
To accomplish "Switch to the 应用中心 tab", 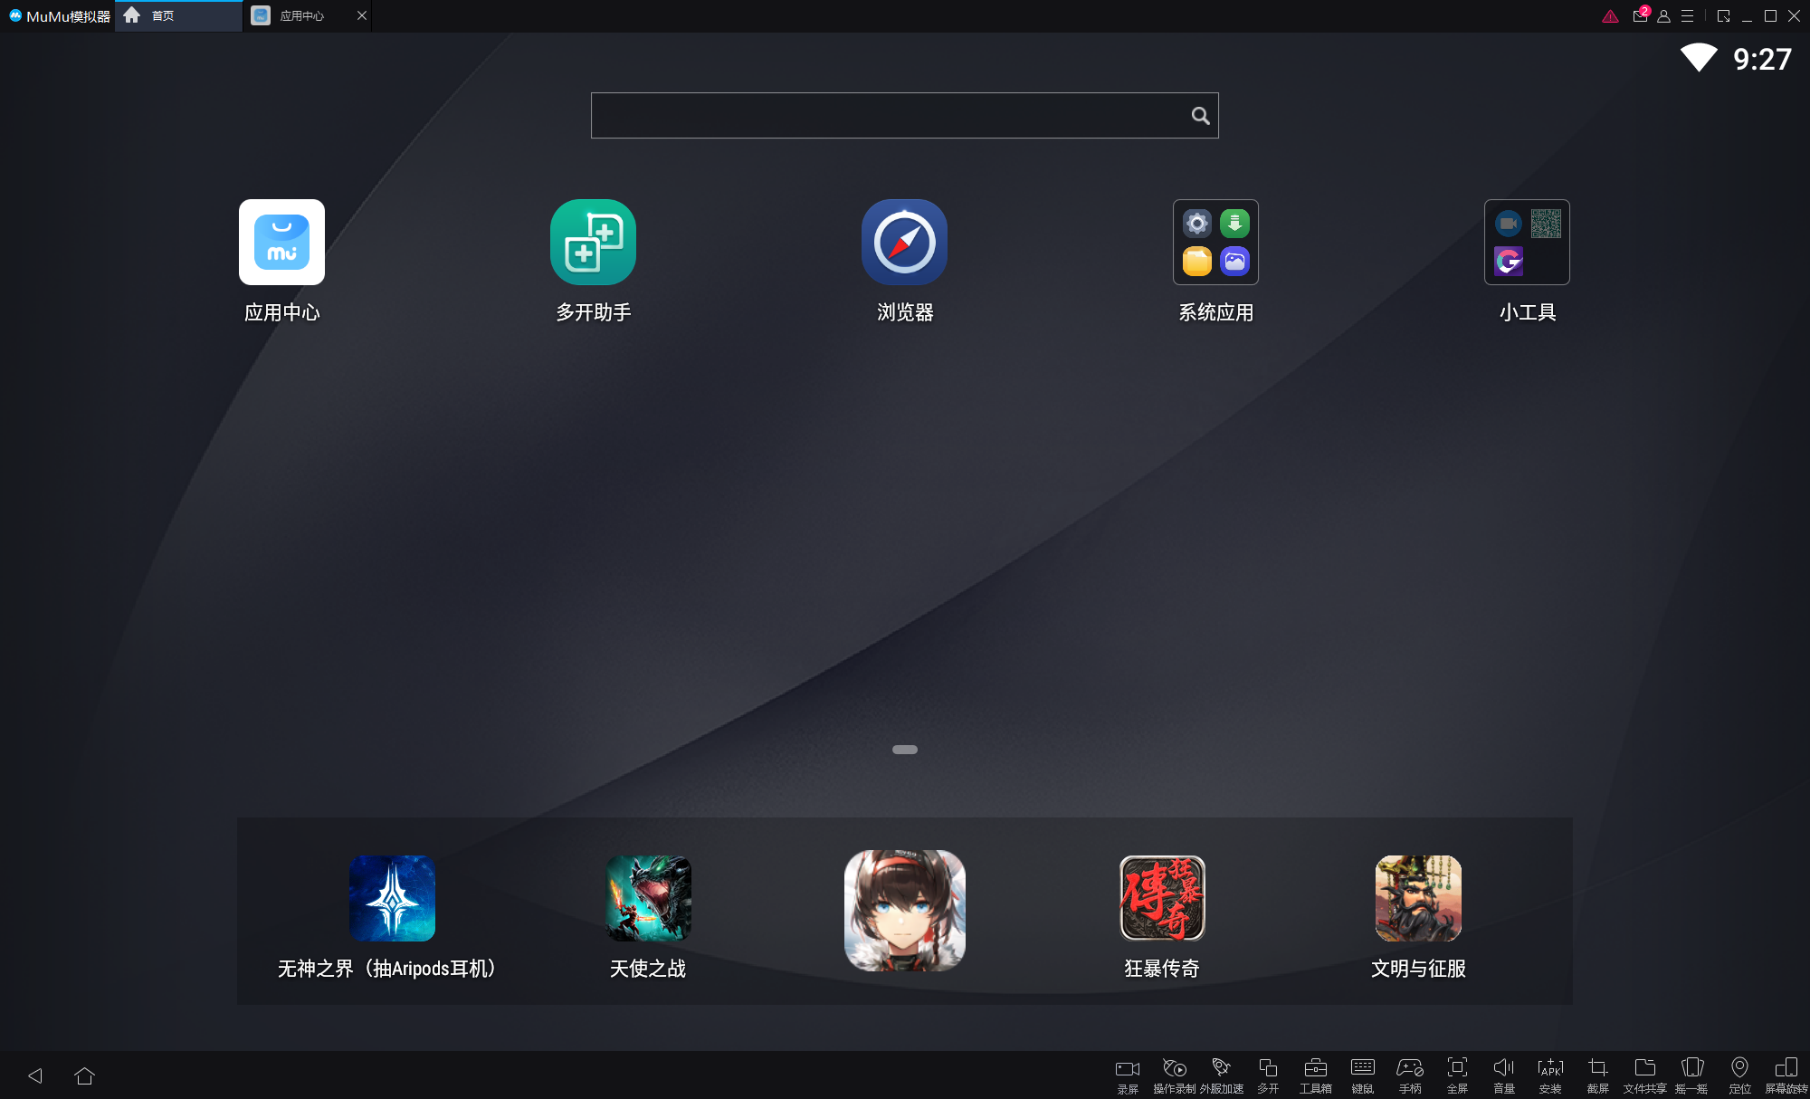I will tap(301, 16).
